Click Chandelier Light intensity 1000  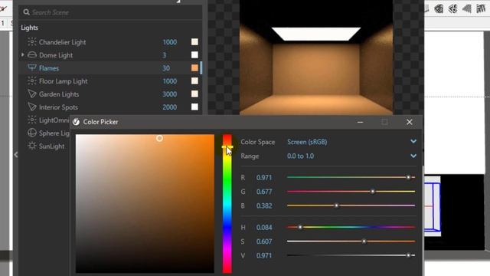[170, 42]
